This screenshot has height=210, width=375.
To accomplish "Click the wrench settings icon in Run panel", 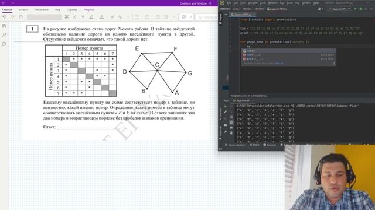I will point(225,111).
